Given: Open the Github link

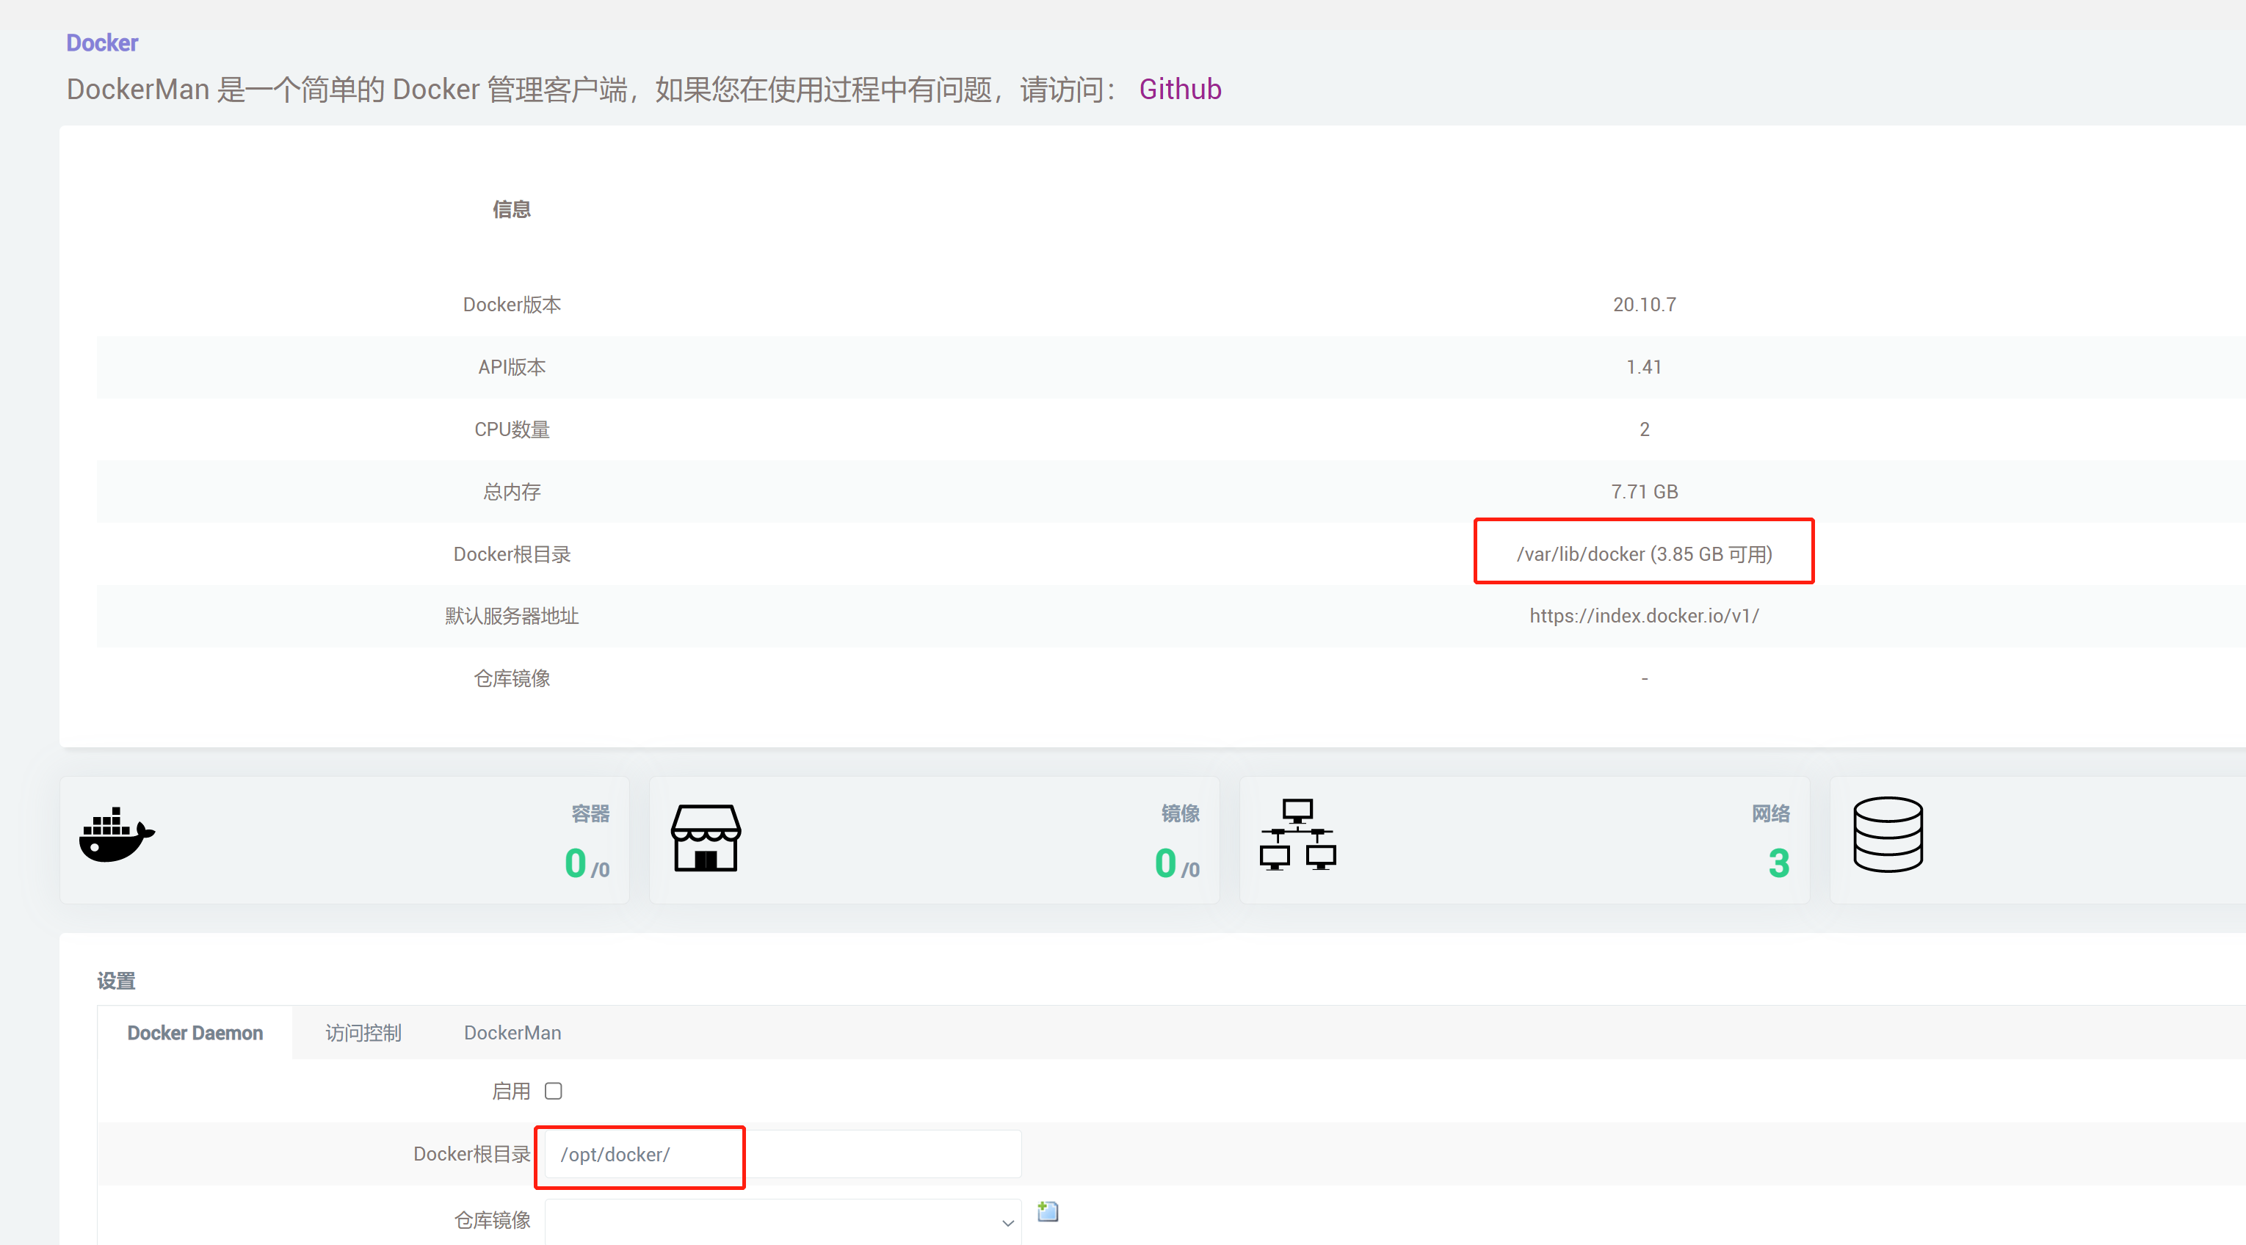Looking at the screenshot, I should pyautogui.click(x=1180, y=88).
